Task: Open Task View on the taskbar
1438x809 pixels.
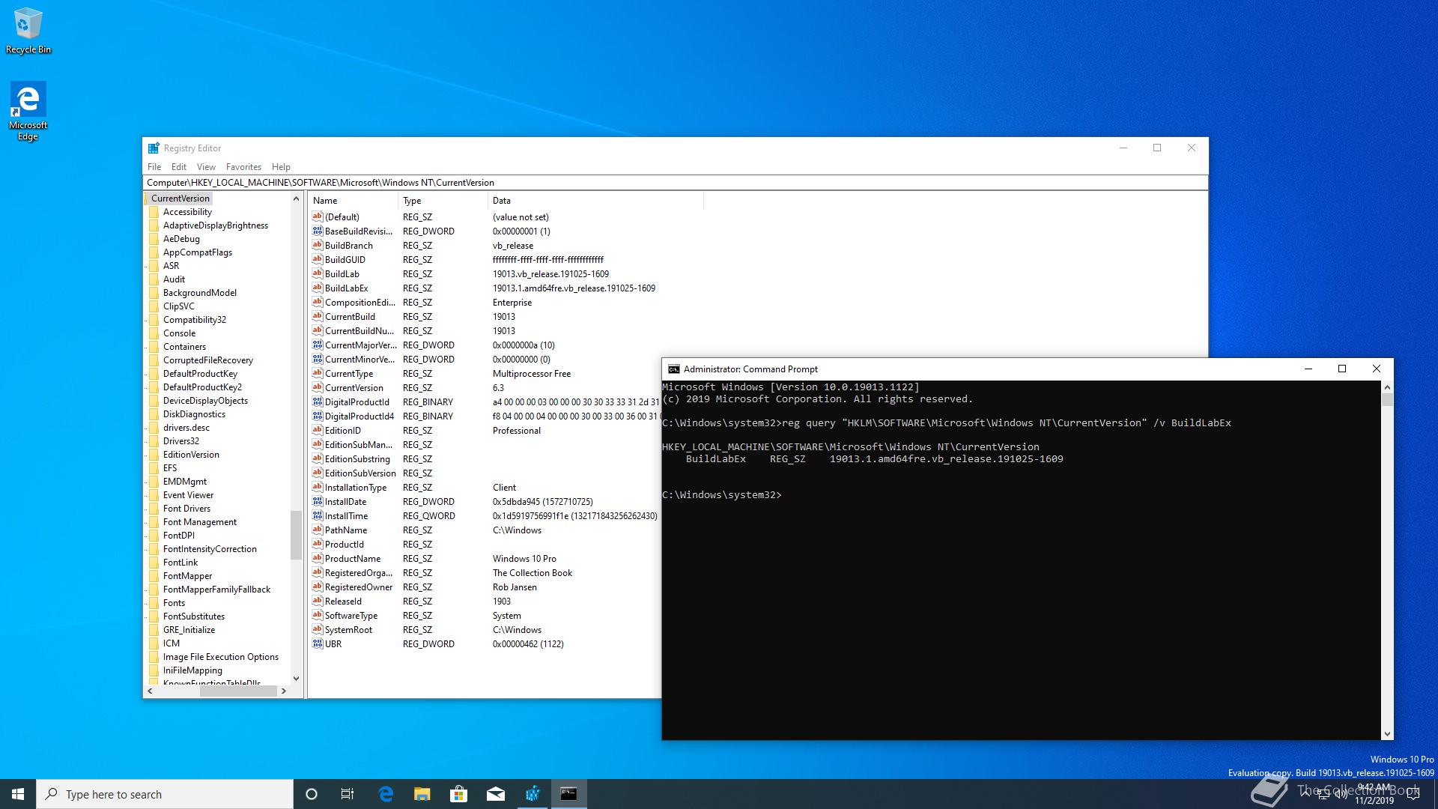Action: 348,794
